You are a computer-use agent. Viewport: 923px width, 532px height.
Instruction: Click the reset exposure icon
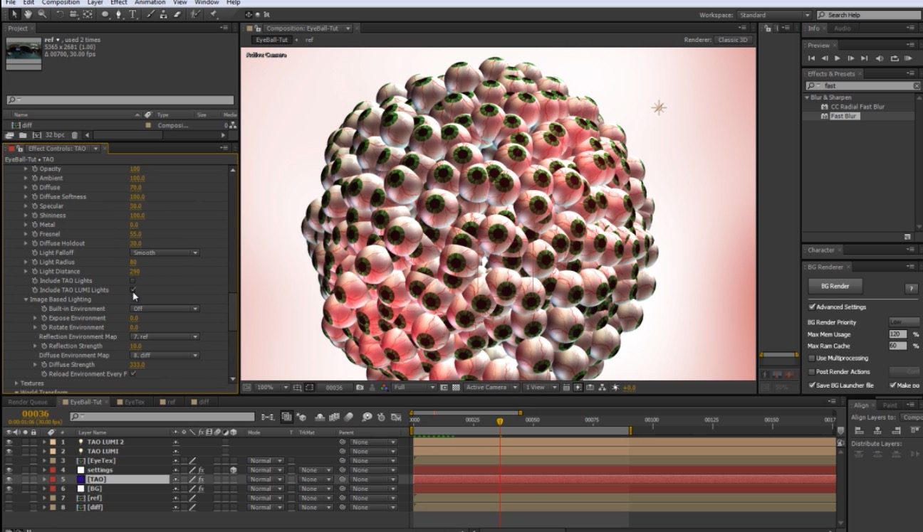click(x=615, y=388)
